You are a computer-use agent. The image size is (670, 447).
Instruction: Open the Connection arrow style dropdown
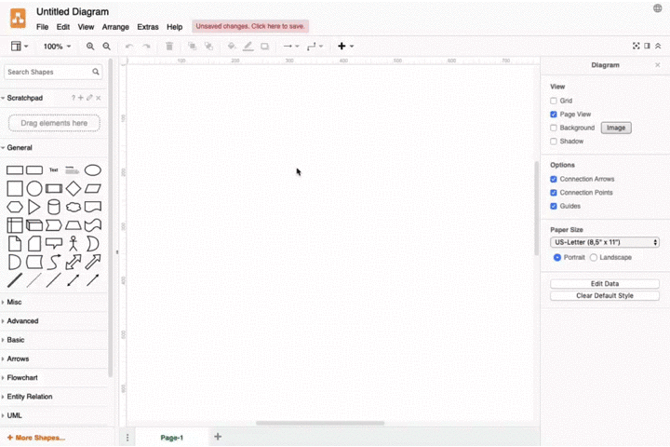click(291, 47)
